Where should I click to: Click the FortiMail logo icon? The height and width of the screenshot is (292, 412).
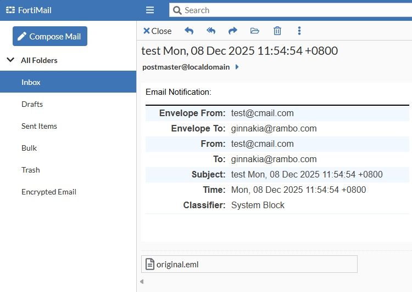[10, 10]
